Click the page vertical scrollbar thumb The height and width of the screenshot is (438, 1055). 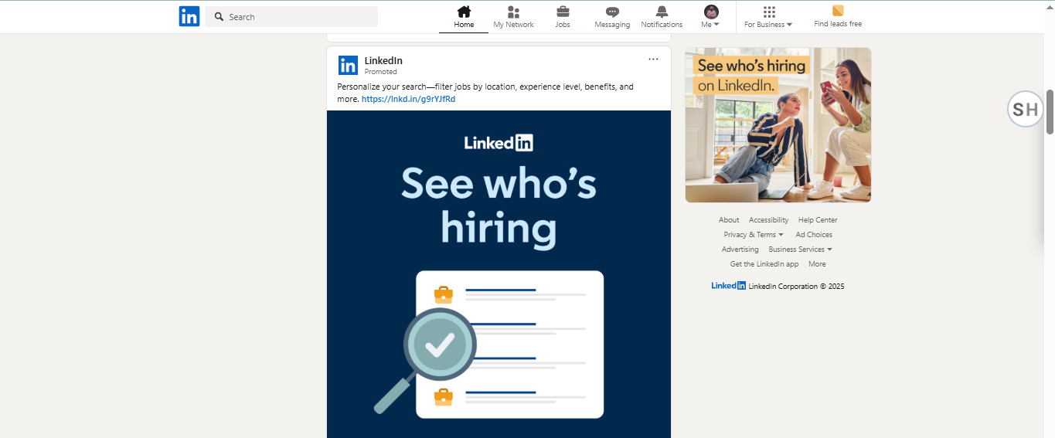point(1050,112)
